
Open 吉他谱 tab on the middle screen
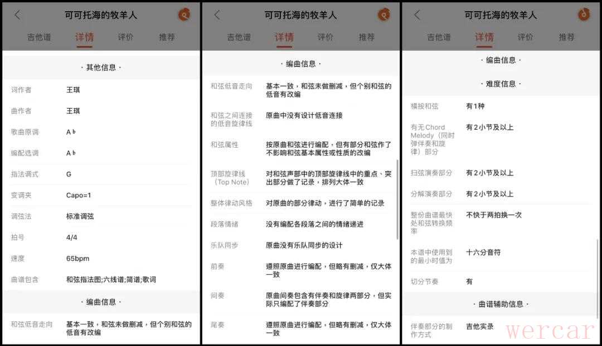tap(239, 37)
